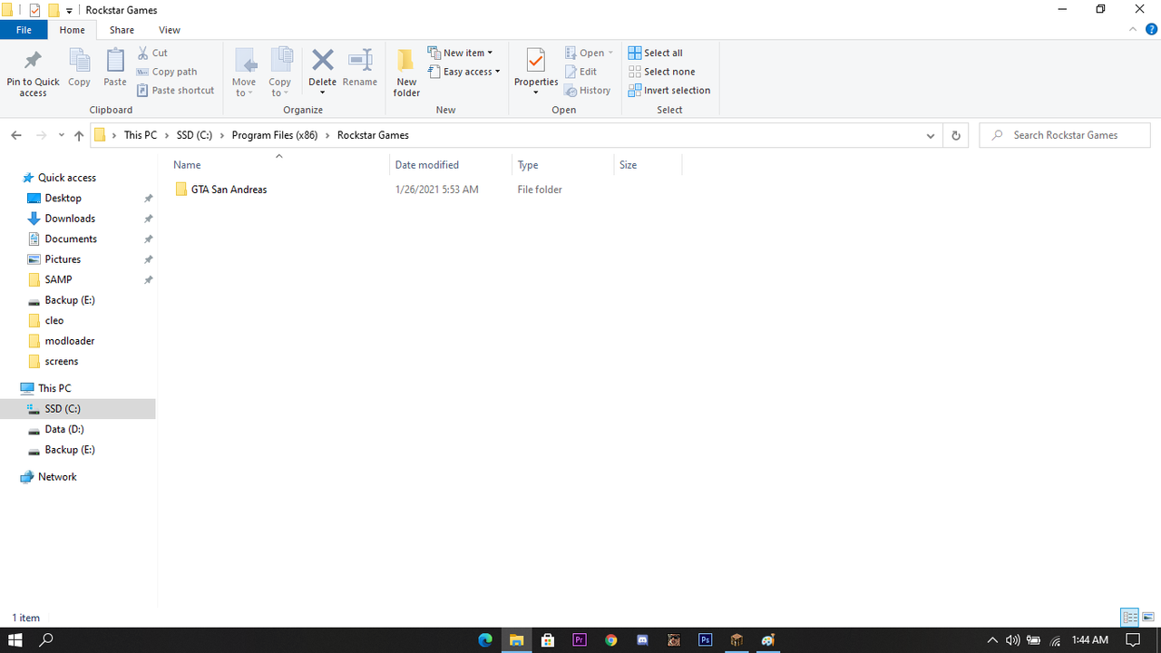Click Paste shortcut command
This screenshot has width=1161, height=653.
(176, 91)
